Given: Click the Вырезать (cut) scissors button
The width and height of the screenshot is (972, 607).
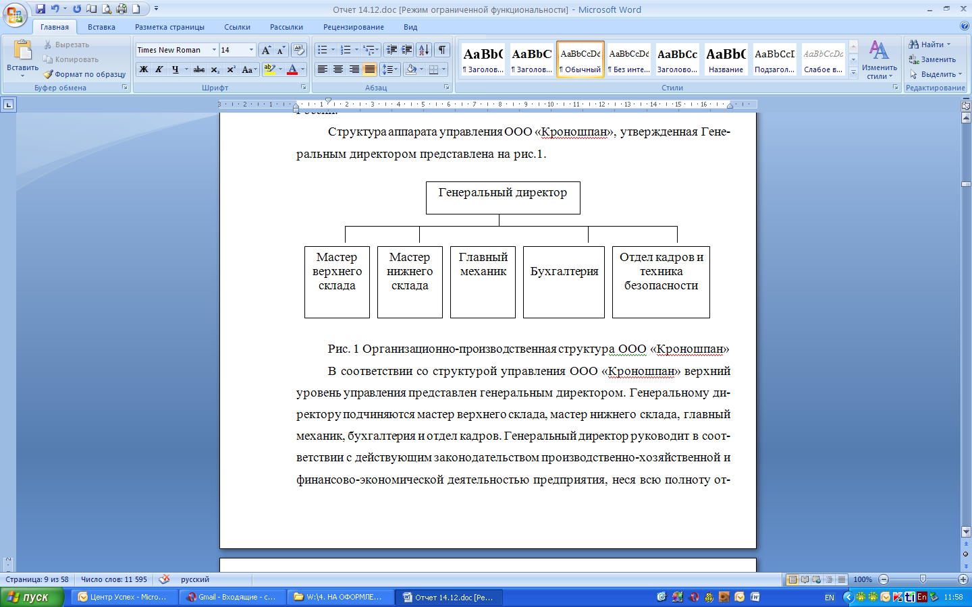Looking at the screenshot, I should click(x=66, y=45).
